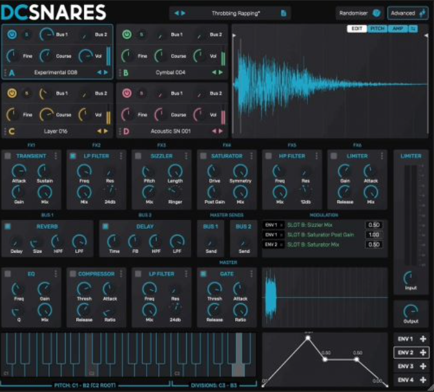
Task: Select ENV 4 envelope tab
Action: [x=405, y=380]
